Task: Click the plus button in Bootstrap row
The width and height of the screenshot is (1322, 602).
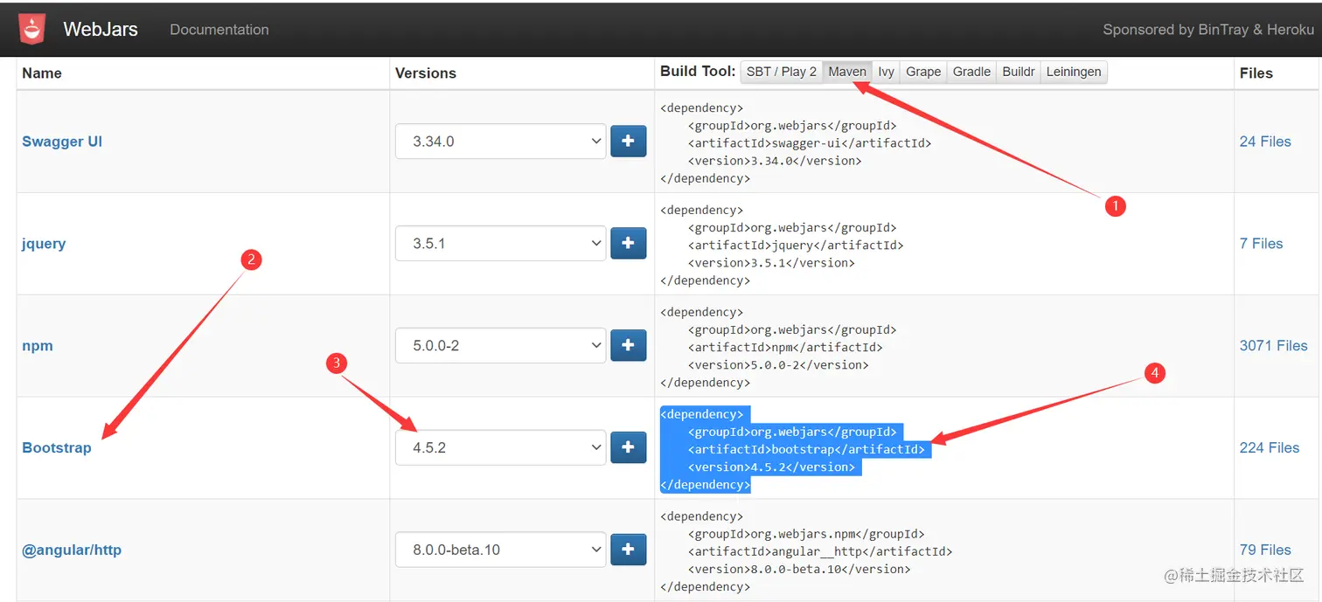Action: tap(628, 447)
